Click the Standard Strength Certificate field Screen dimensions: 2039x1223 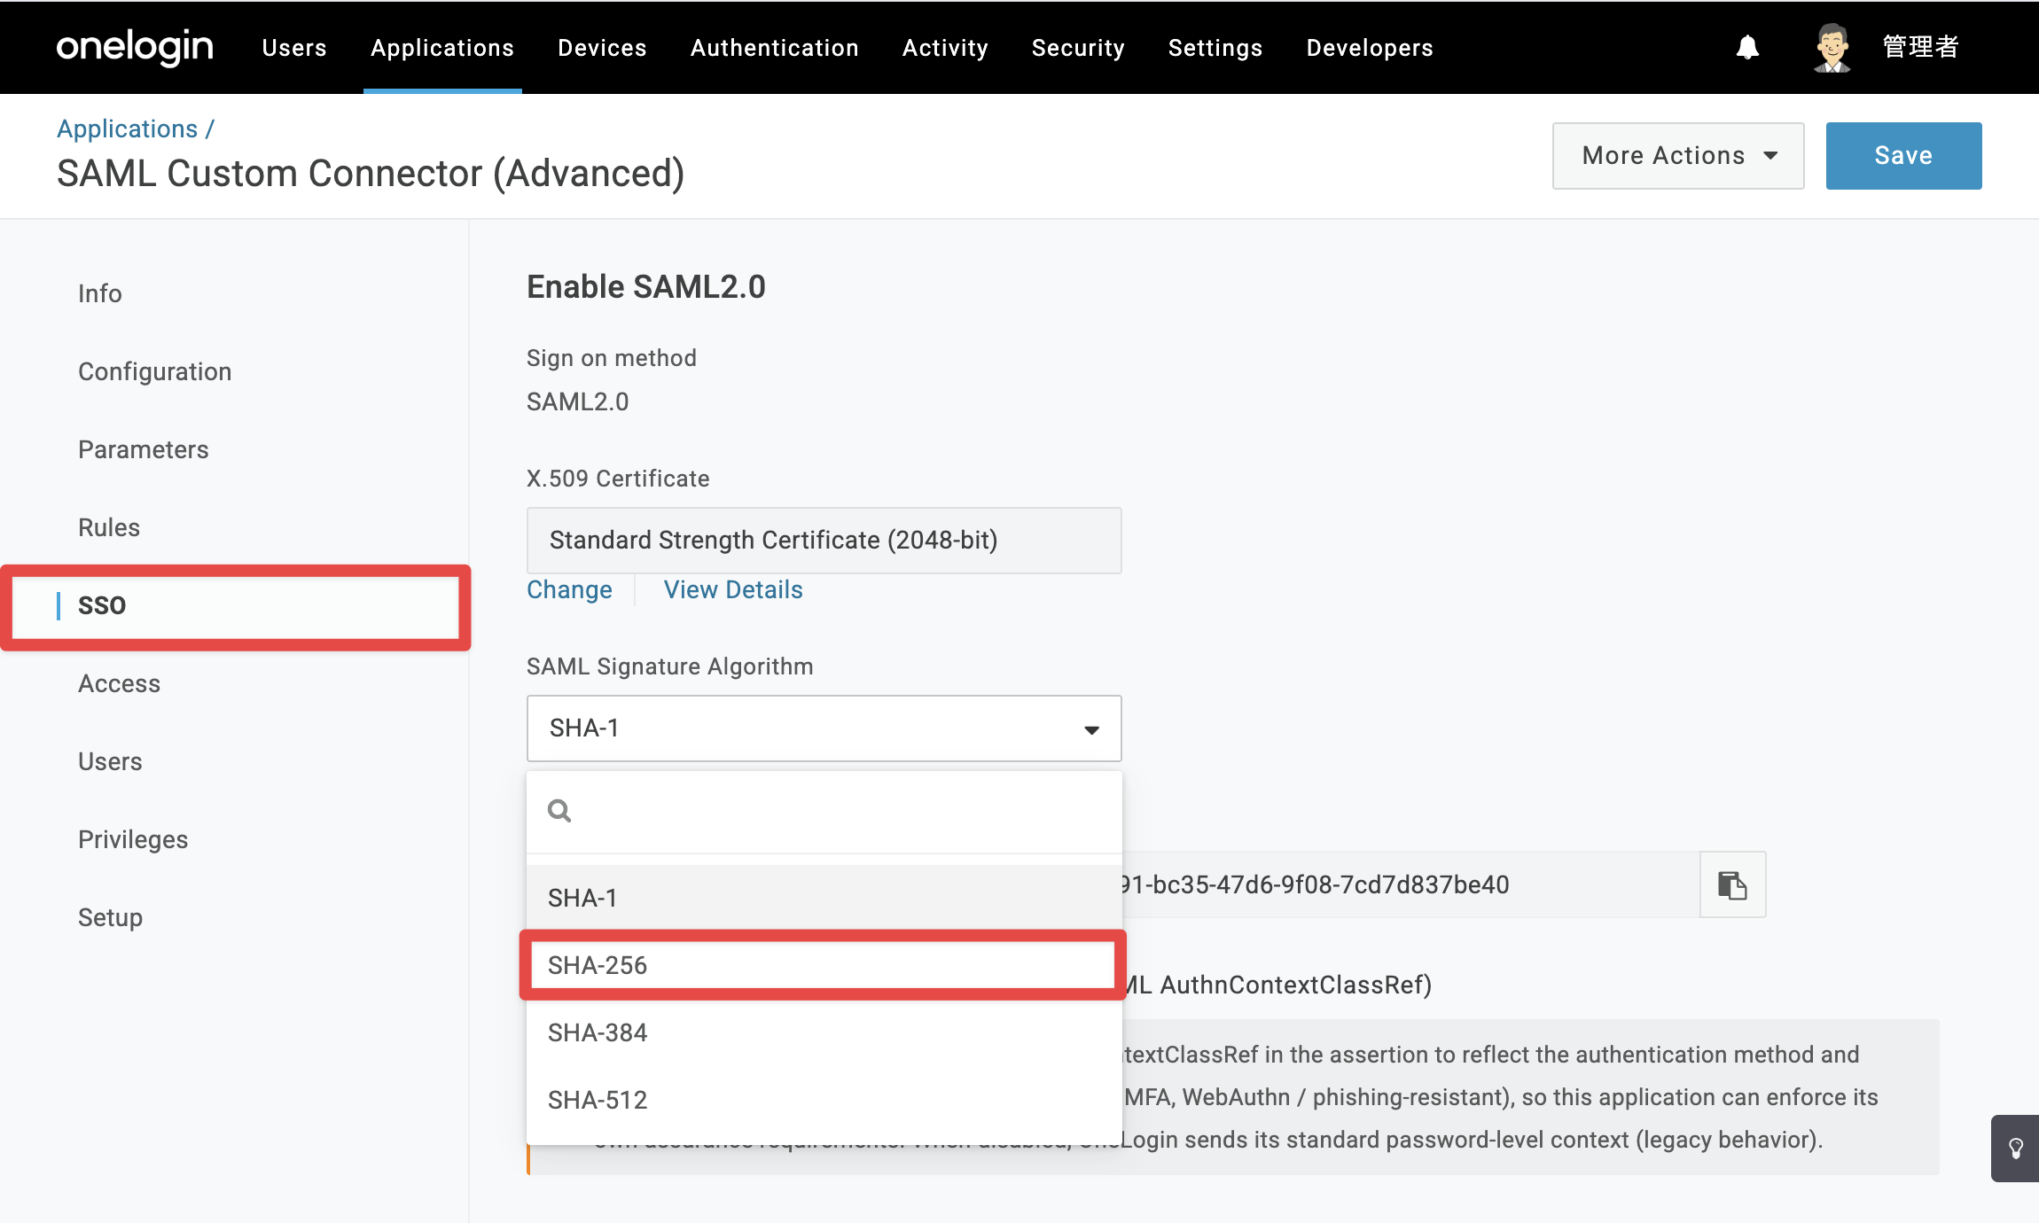pos(824,541)
